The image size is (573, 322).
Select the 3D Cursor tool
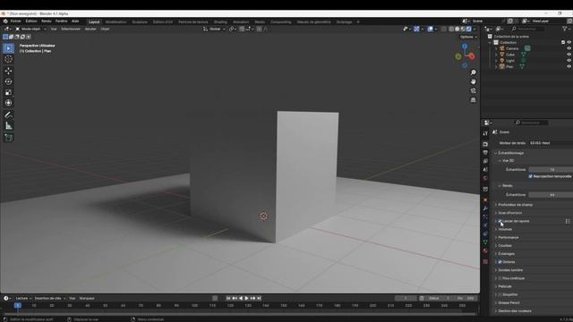point(8,59)
